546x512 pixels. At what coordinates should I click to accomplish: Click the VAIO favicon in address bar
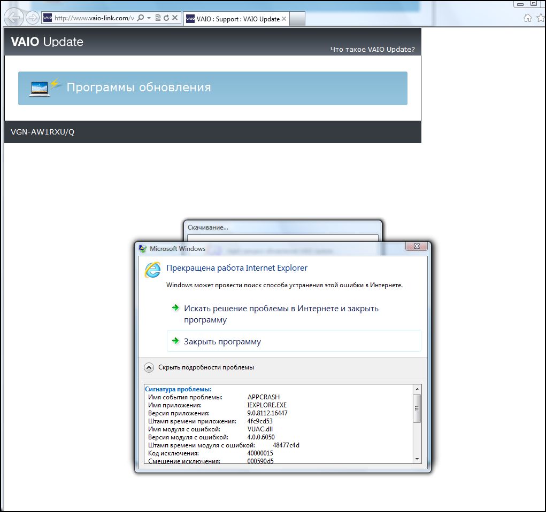tap(48, 18)
